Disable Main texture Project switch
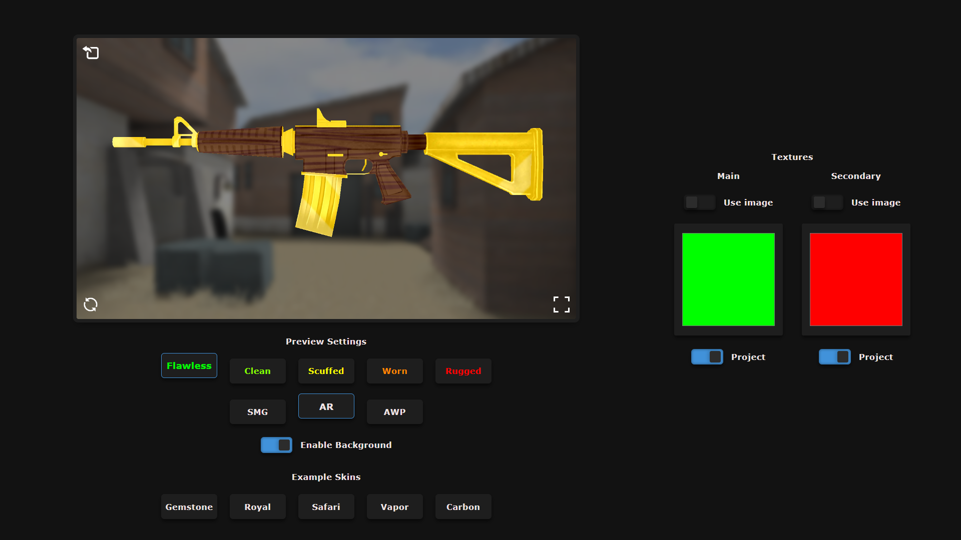 [x=707, y=357]
